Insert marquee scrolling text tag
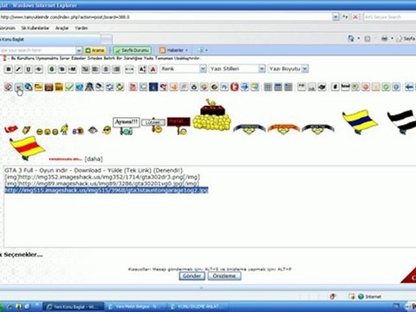Image resolution: width=416 pixels, height=312 pixels. pyautogui.click(x=72, y=69)
